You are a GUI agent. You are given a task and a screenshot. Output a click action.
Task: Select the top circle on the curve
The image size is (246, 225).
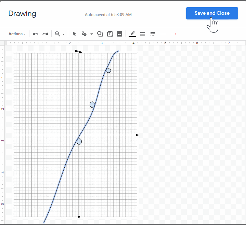coord(108,71)
